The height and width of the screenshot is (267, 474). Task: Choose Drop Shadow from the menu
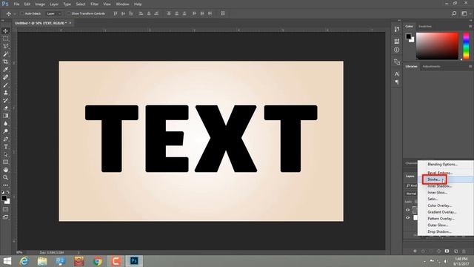click(446, 231)
